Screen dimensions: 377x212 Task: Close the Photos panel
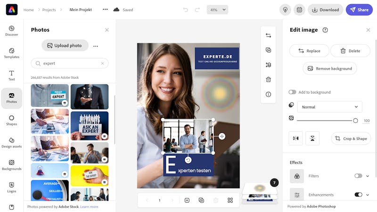[107, 30]
